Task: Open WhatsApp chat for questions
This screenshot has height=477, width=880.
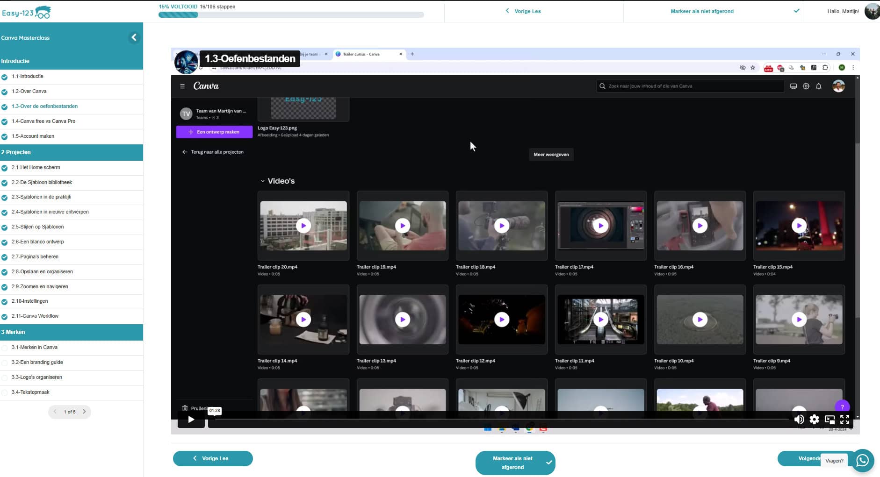Action: [x=862, y=461]
